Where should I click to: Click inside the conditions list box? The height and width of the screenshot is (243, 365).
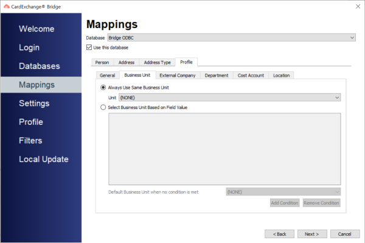click(x=224, y=149)
